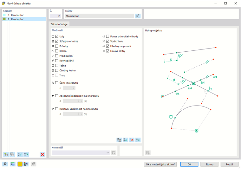The height and width of the screenshot is (169, 241).
Task: Click the object selection icon next to yellow swatch
Action: click(x=26, y=164)
